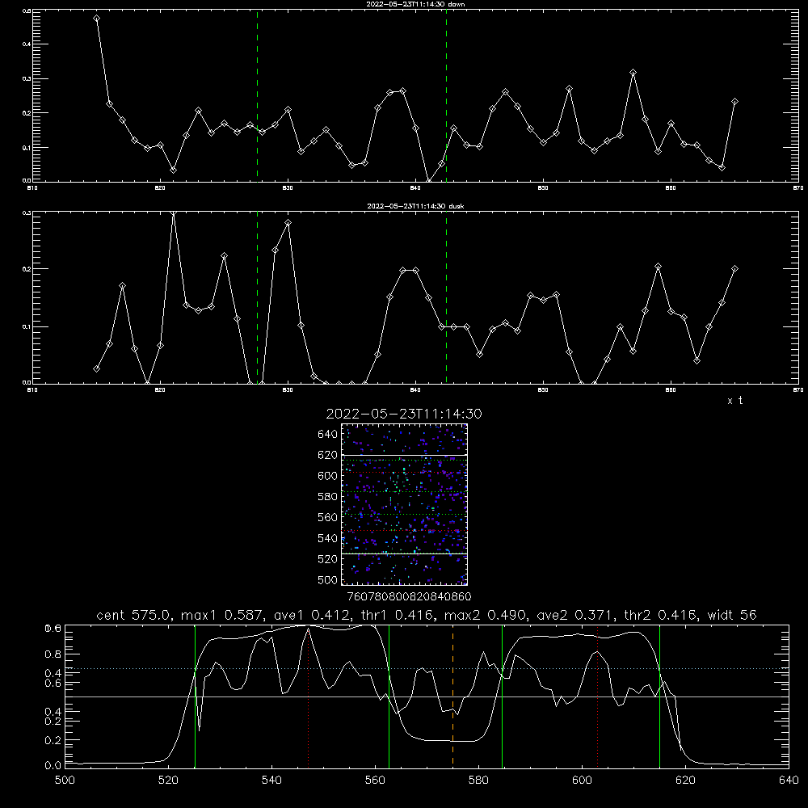Click the first diamond marker of the dawn curve

[x=96, y=18]
